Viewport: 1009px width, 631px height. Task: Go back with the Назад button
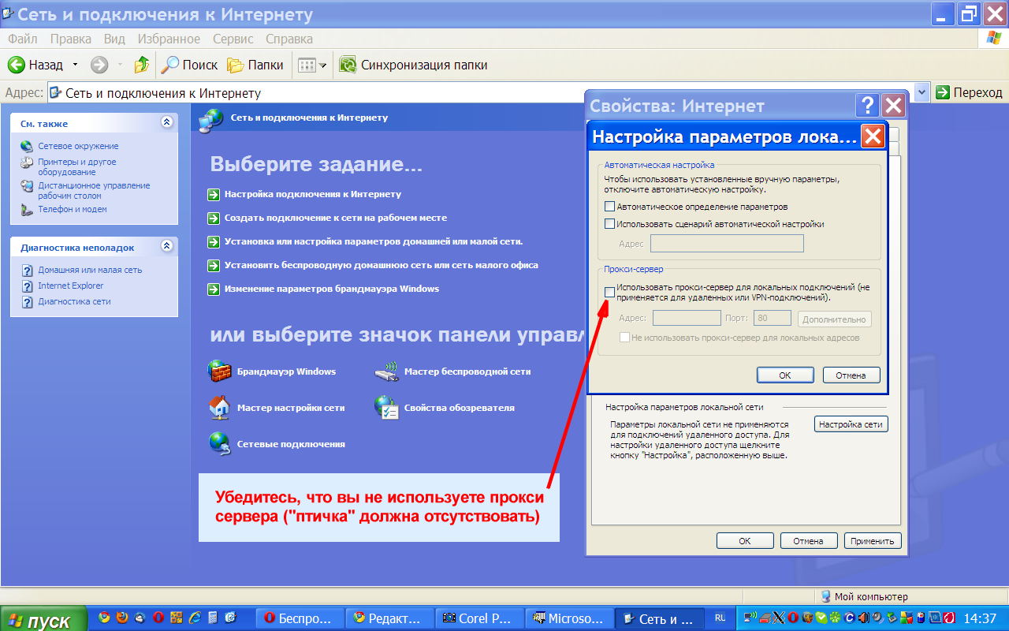point(35,65)
